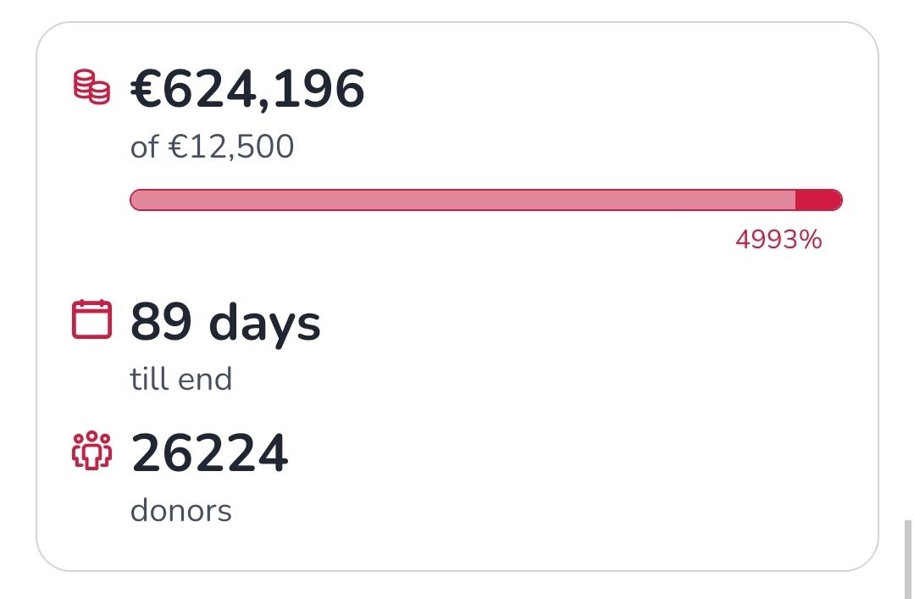Click the word 'of' before goal amount
914x599 pixels.
[x=144, y=147]
